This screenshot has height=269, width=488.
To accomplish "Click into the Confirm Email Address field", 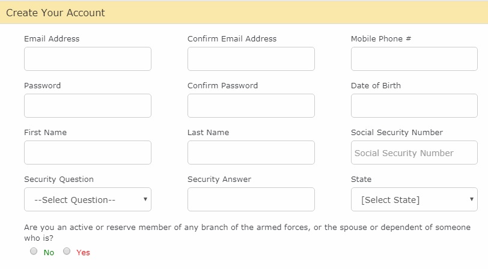I will (x=251, y=59).
